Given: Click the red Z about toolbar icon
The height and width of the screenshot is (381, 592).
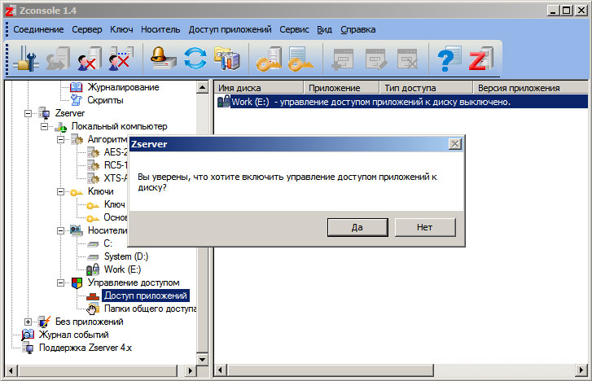Looking at the screenshot, I should click(481, 59).
